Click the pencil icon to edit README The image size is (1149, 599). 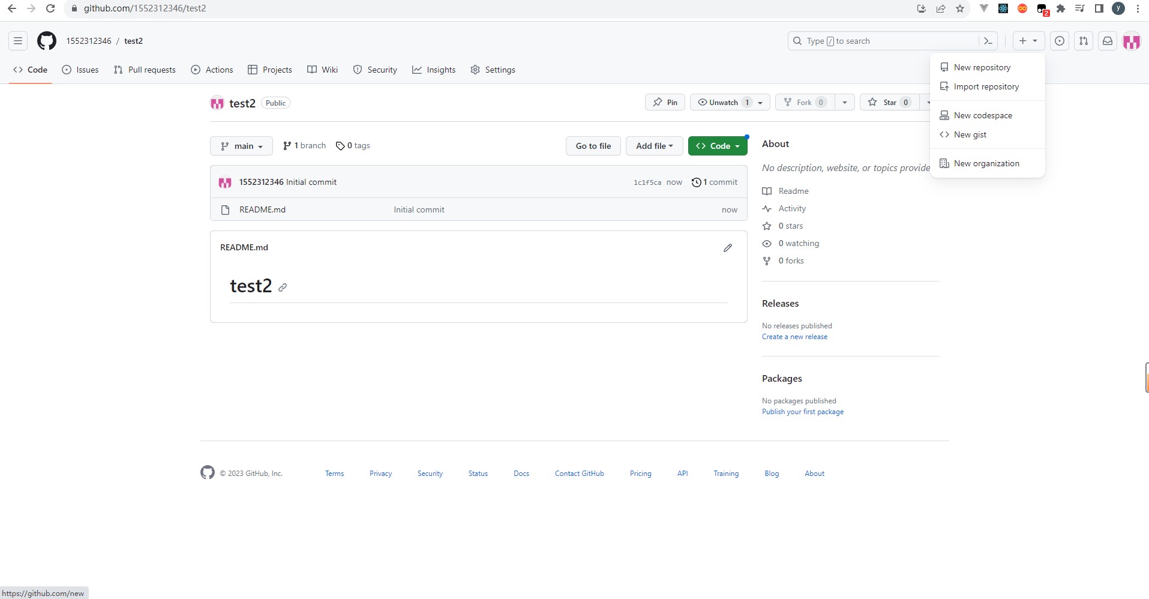pyautogui.click(x=728, y=248)
